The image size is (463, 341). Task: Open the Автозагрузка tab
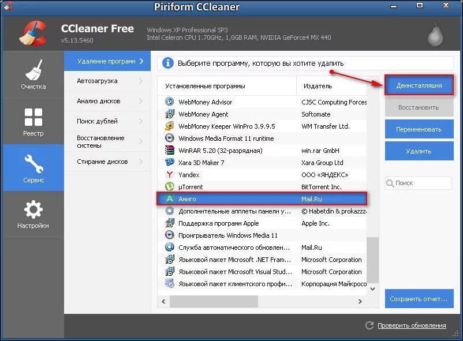click(107, 81)
